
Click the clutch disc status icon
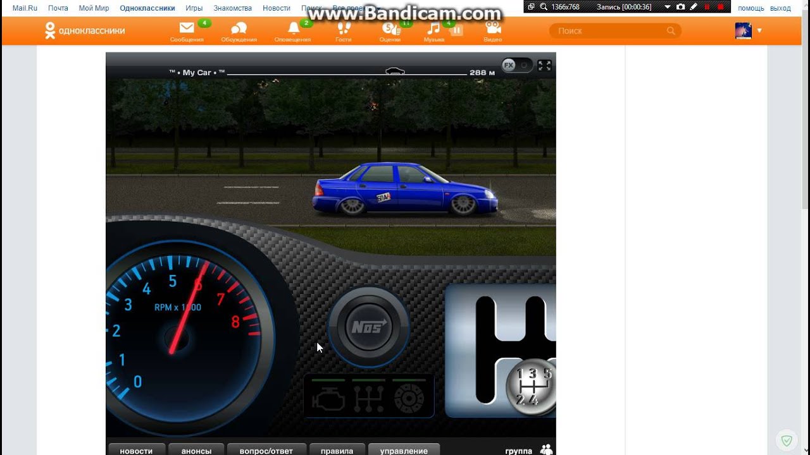pos(409,398)
